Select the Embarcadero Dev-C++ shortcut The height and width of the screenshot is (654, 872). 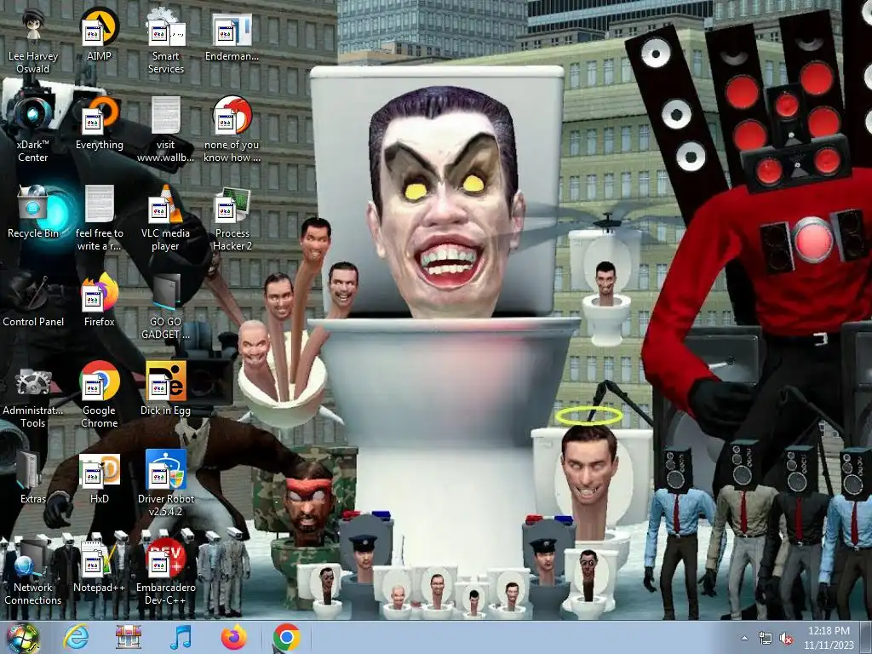tap(166, 571)
